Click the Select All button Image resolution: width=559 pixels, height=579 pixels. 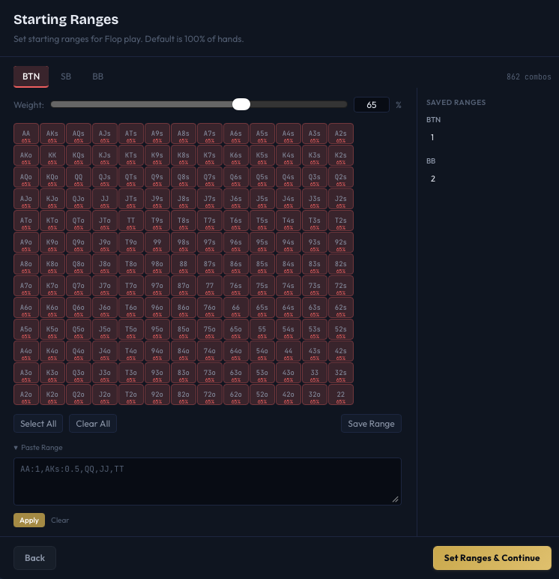pyautogui.click(x=38, y=424)
